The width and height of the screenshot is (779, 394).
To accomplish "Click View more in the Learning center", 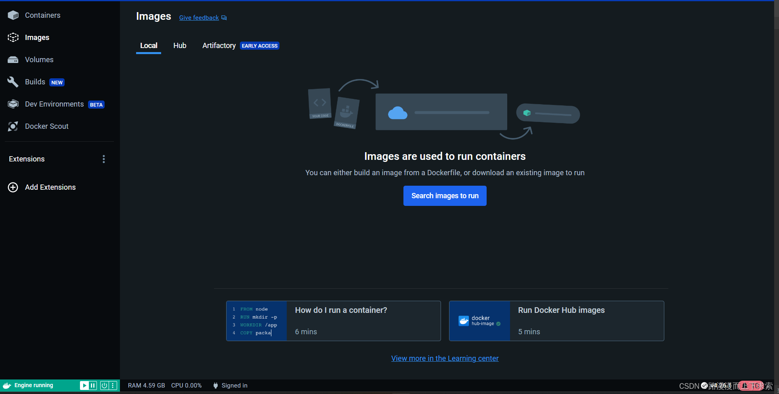I will point(445,358).
